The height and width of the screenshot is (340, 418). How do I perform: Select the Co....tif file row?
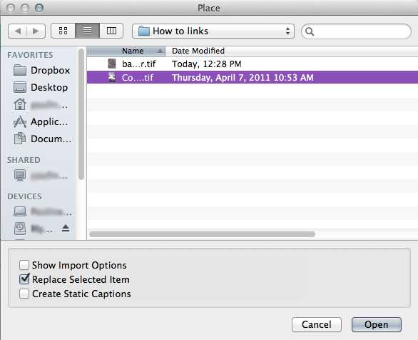point(253,77)
